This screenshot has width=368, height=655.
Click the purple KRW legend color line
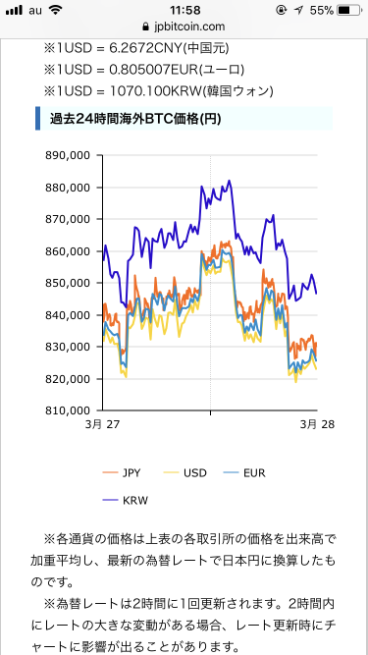click(x=111, y=500)
